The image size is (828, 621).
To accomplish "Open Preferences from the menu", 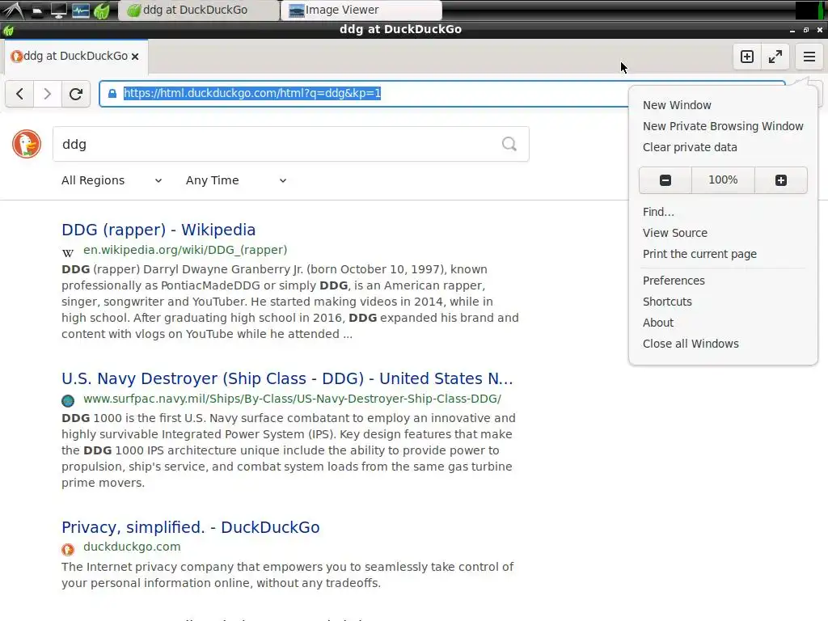I will 674,281.
